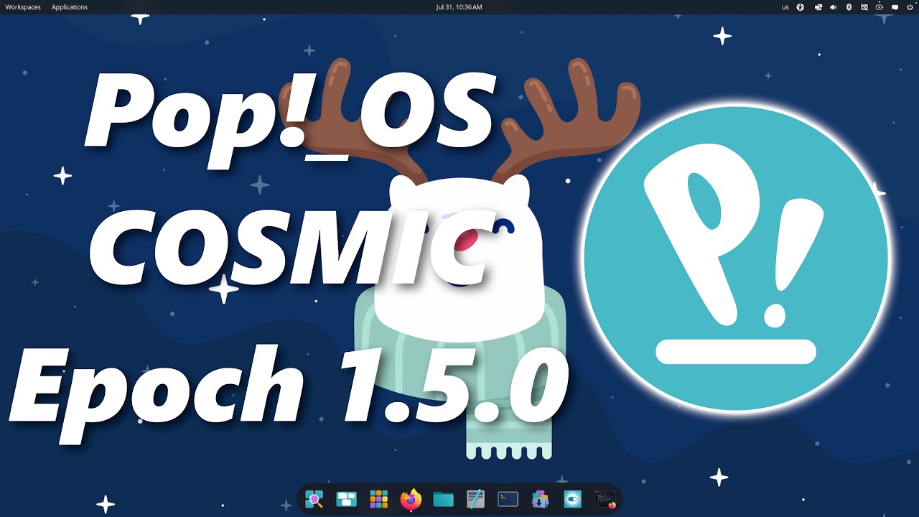Open the power session menu icon
This screenshot has height=517, width=919.
pyautogui.click(x=910, y=7)
